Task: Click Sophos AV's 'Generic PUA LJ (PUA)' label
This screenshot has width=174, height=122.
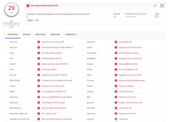Action: pos(128,114)
